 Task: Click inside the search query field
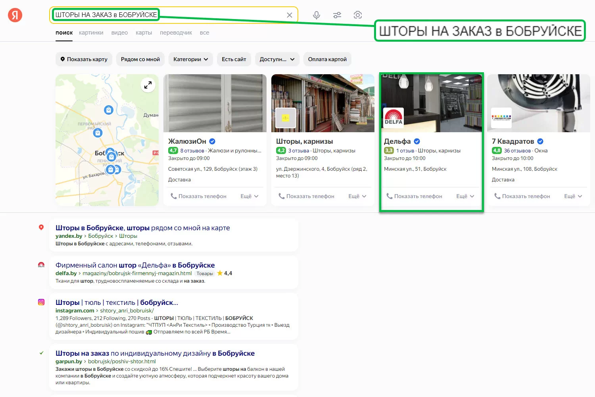pos(218,15)
